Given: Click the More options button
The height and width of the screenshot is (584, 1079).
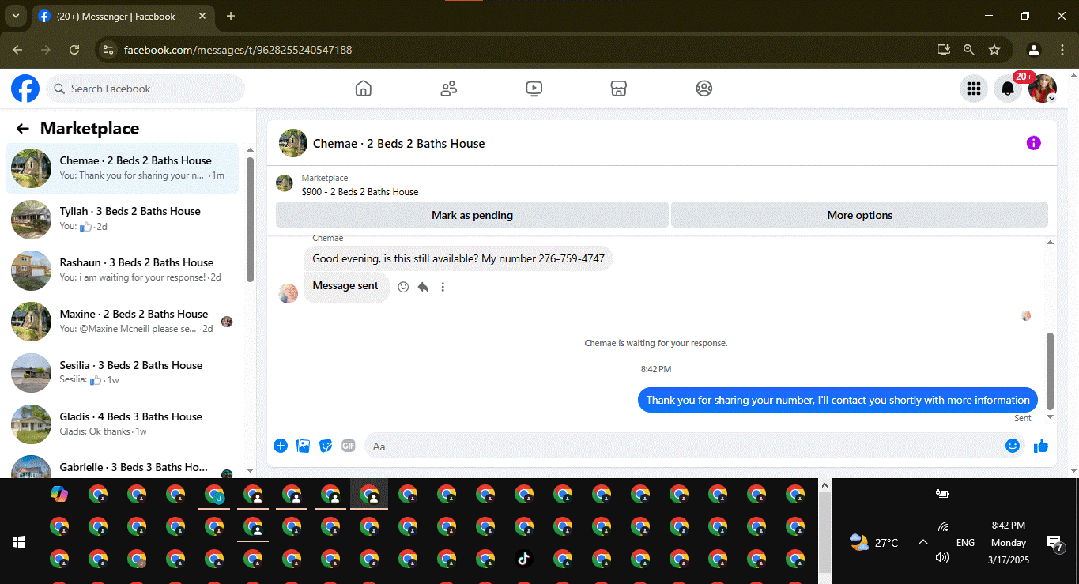Looking at the screenshot, I should click(x=859, y=215).
